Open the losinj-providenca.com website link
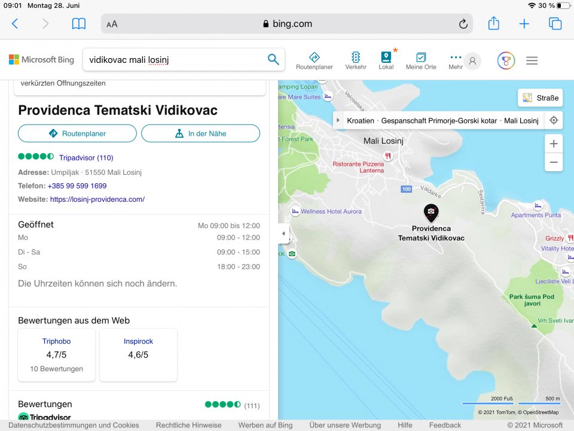The height and width of the screenshot is (431, 574). tap(97, 199)
